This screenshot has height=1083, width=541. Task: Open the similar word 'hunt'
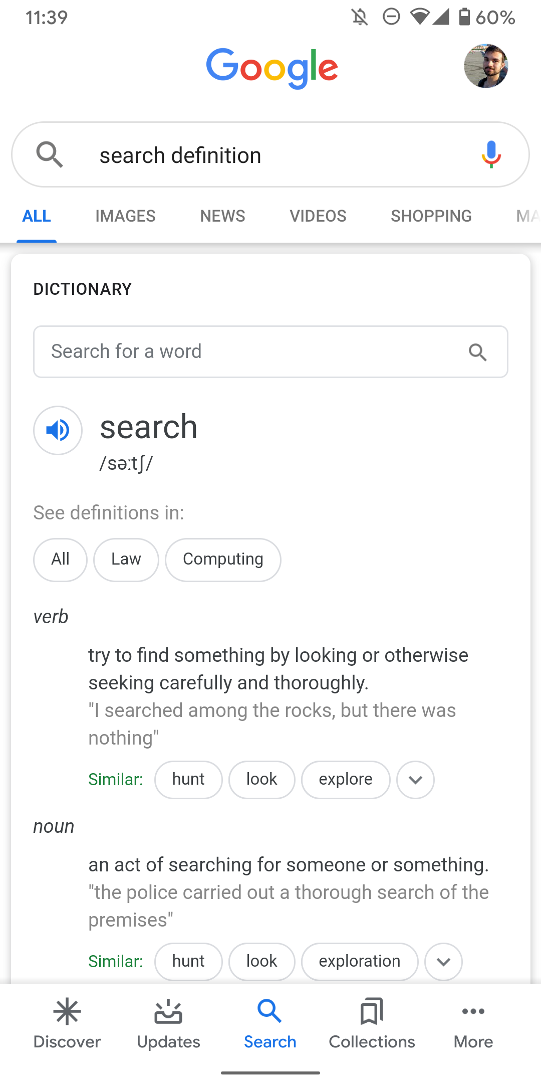coord(188,779)
